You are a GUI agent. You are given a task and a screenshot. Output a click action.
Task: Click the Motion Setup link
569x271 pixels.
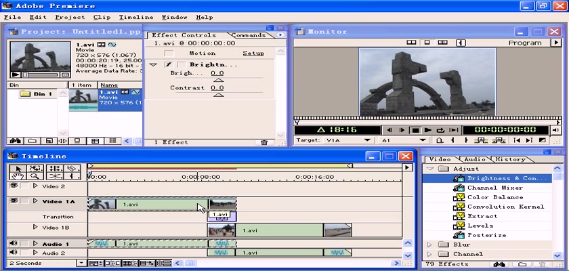pyautogui.click(x=253, y=54)
